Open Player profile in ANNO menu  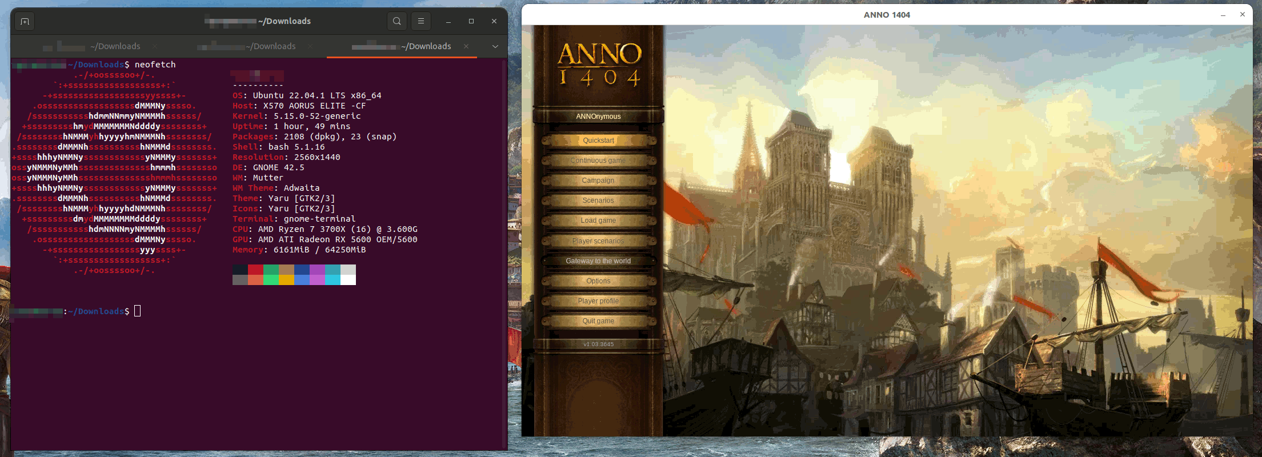pos(598,301)
